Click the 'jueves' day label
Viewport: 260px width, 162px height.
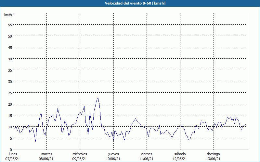click(x=113, y=154)
